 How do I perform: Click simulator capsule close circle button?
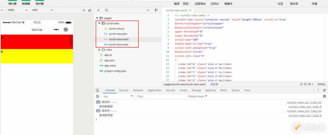66,29
